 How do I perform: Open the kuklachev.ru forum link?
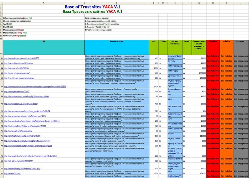tap(28, 146)
